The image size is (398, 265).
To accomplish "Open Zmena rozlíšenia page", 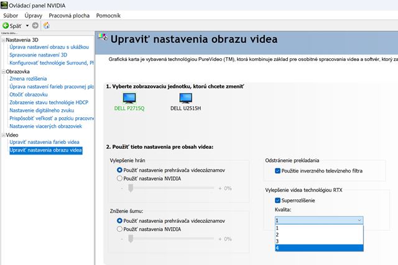I will click(28, 79).
